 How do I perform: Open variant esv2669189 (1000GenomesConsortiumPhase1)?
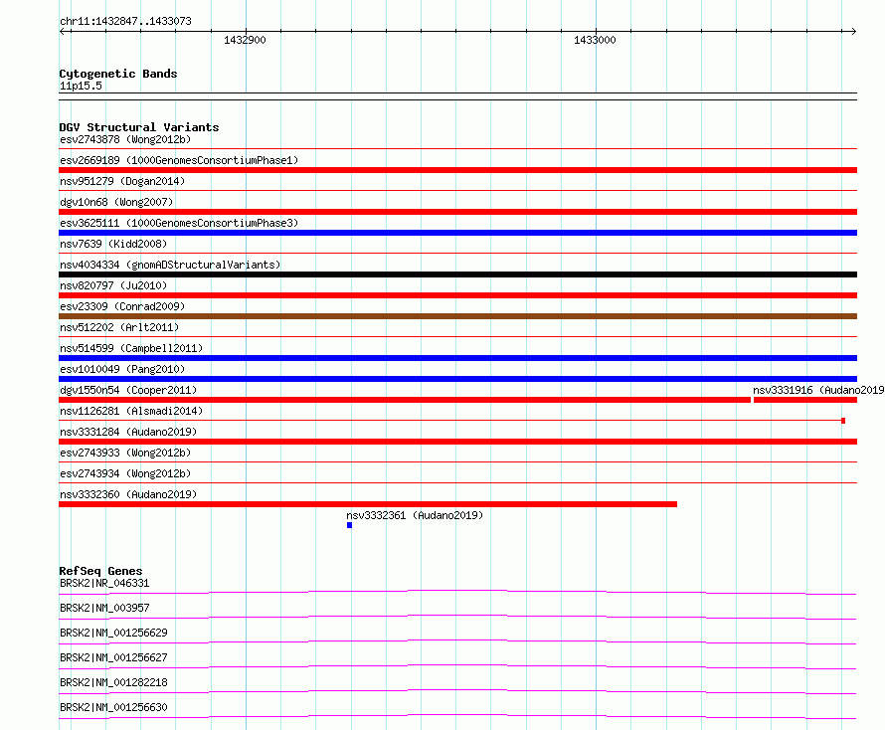click(x=179, y=160)
